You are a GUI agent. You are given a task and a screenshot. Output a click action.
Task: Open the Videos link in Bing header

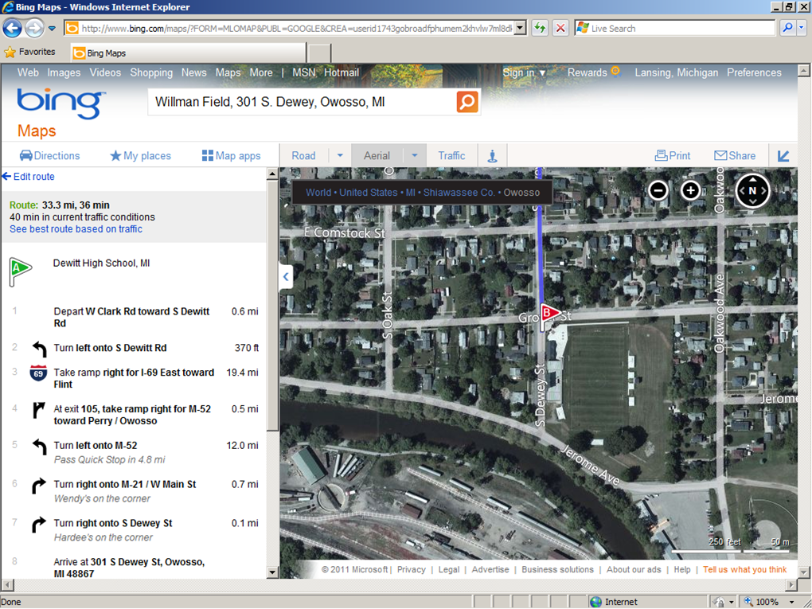tap(105, 72)
